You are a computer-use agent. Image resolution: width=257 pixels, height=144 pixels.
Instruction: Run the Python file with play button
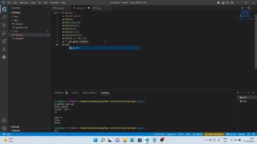coord(242,8)
